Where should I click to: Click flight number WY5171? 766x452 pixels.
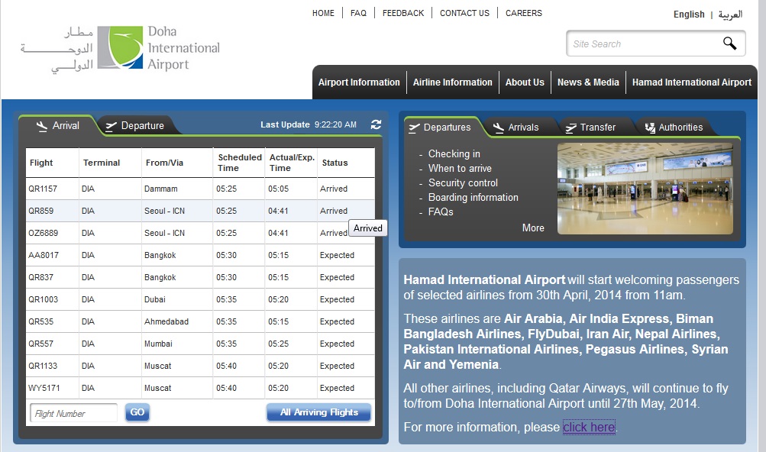(x=44, y=388)
